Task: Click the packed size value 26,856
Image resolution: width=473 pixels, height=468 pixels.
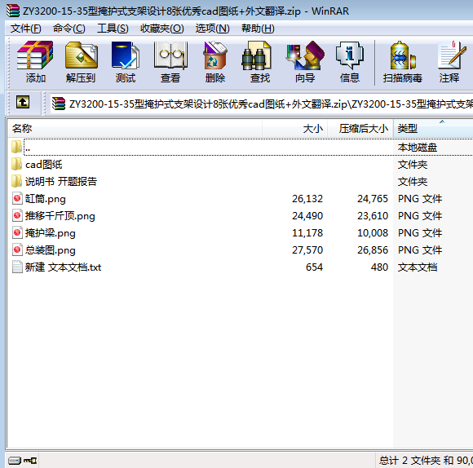Action: point(373,250)
